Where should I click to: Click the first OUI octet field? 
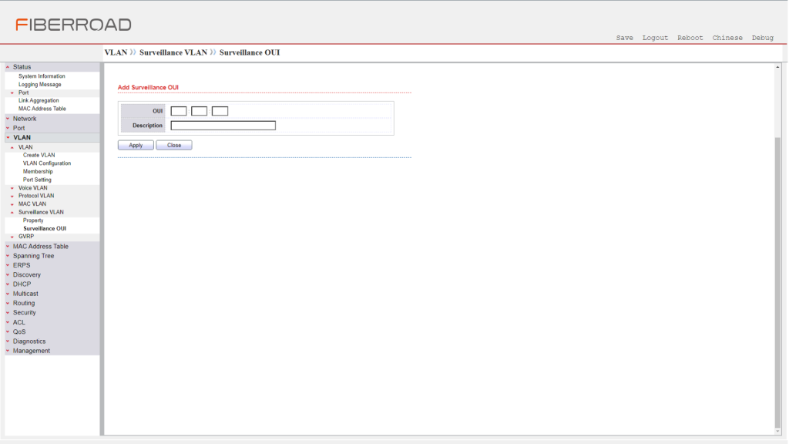(x=179, y=111)
